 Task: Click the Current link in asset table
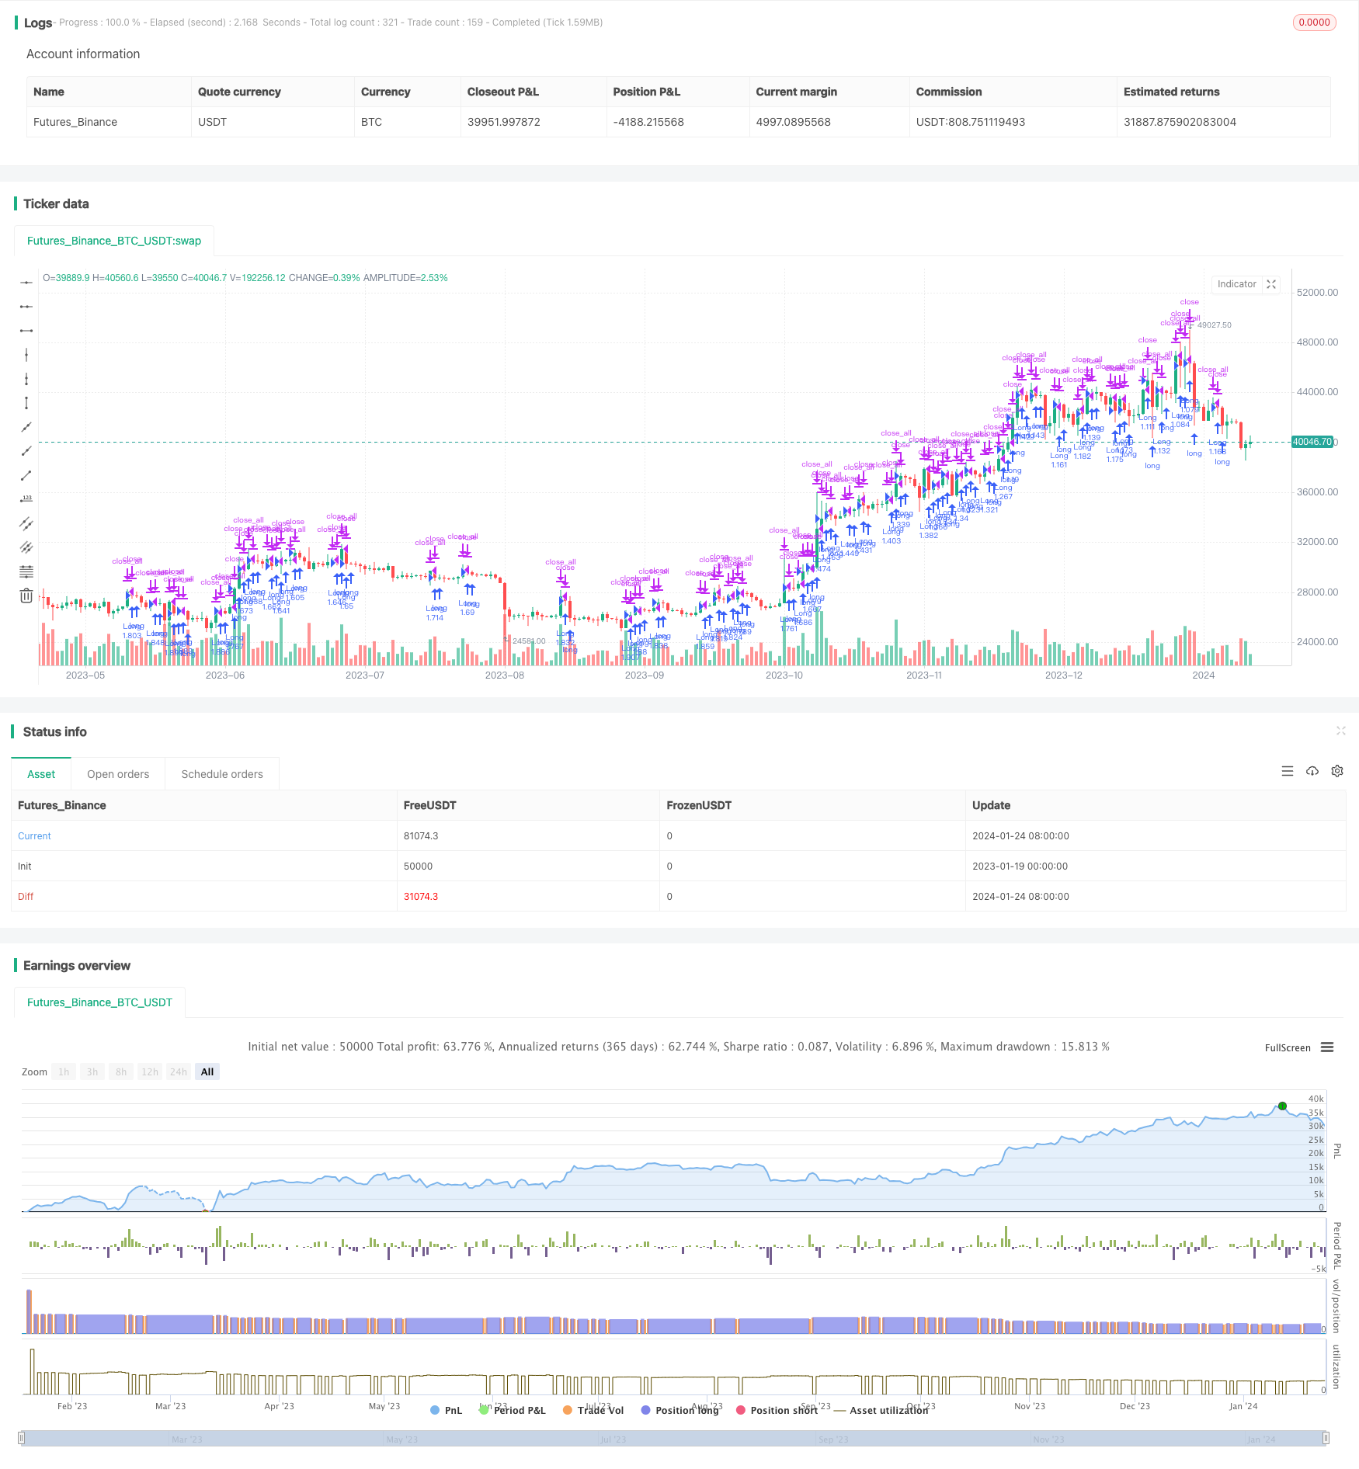[34, 836]
